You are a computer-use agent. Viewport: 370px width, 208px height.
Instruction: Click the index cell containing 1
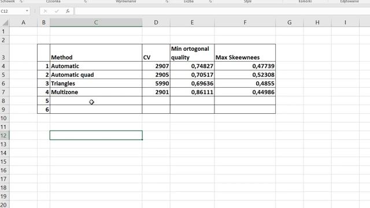(44, 66)
